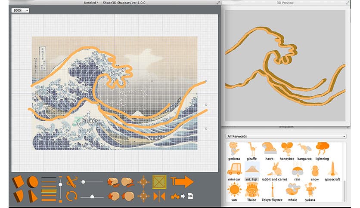
Task: Choose the yukata template
Action: [310, 192]
